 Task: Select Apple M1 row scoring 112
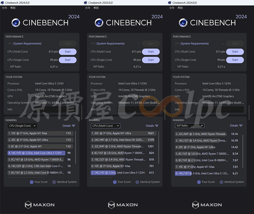point(40,146)
